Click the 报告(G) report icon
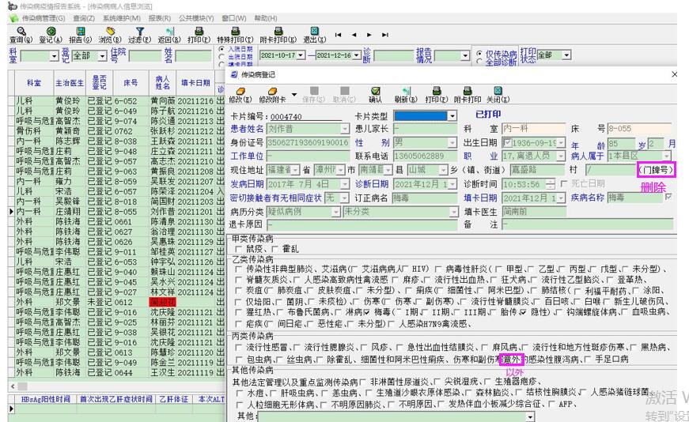 [x=81, y=31]
